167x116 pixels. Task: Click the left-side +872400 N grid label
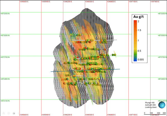point(5,79)
